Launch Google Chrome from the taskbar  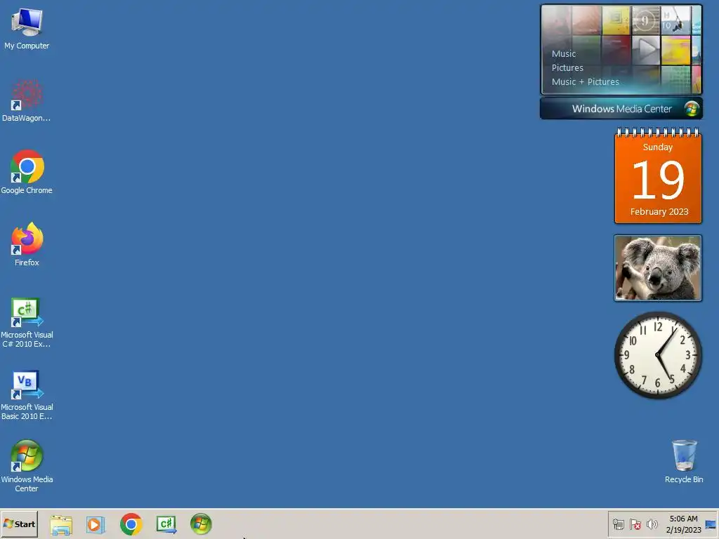coord(131,524)
